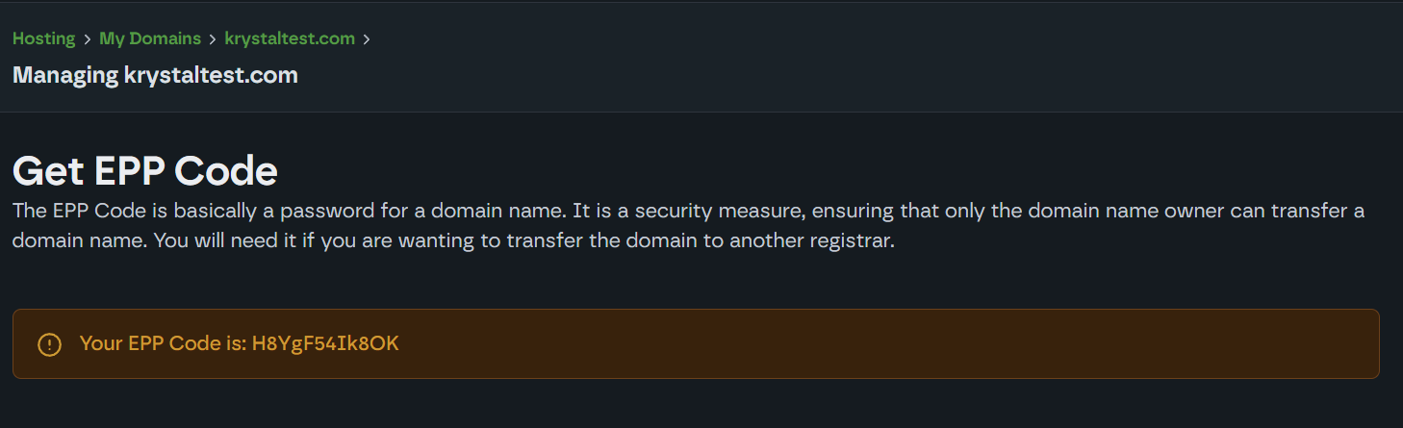Viewport: 1403px width, 428px height.
Task: Click the warning exclamation icon in alert
Action: [x=49, y=344]
